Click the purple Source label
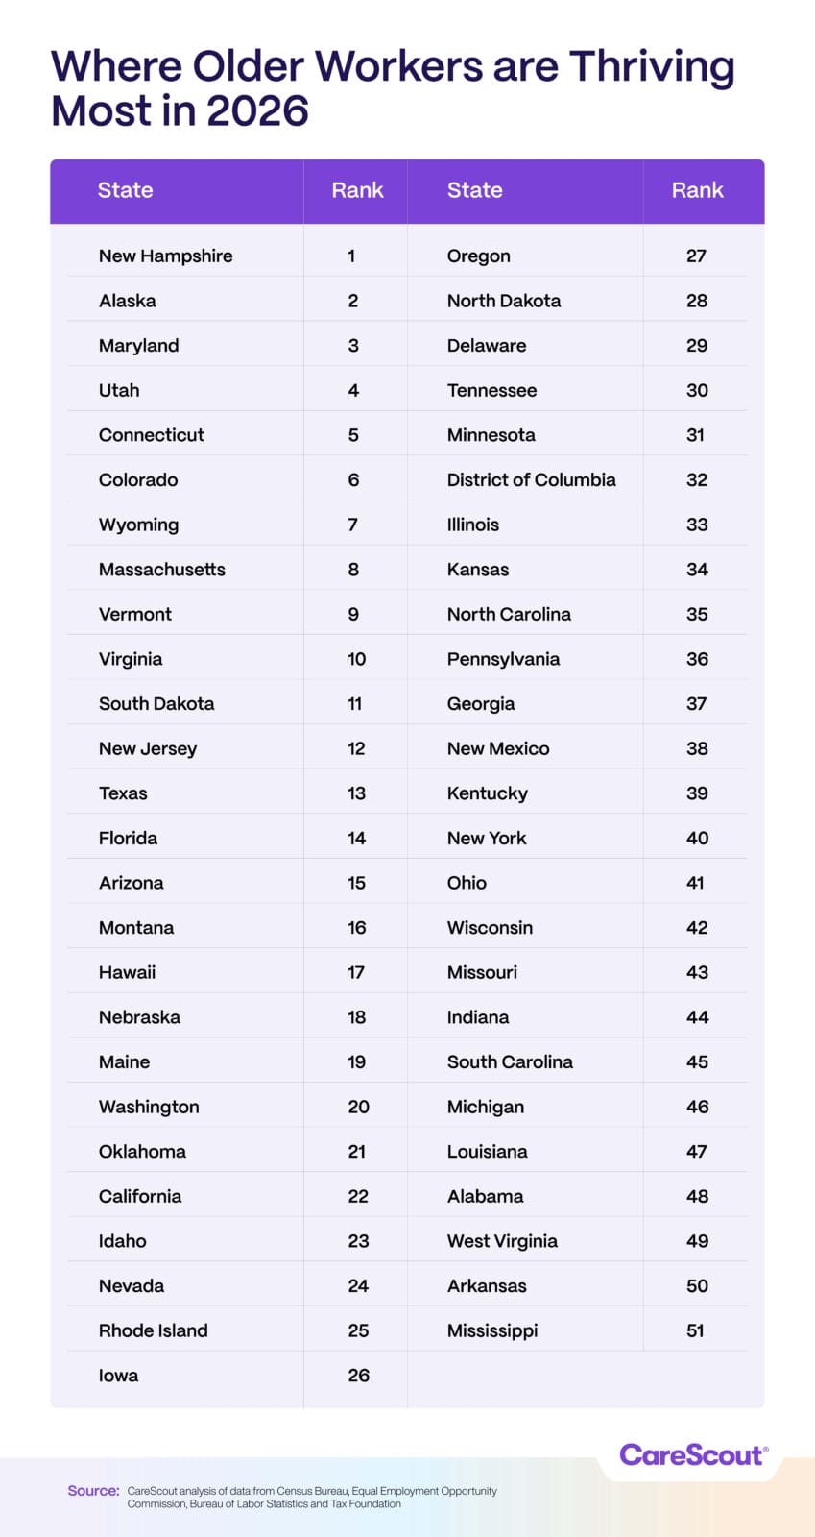 (x=93, y=1491)
